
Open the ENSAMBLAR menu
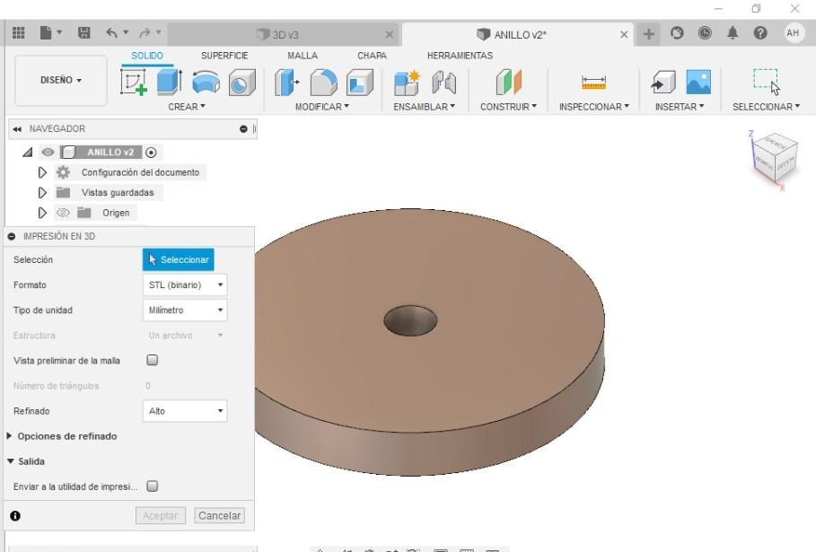424,107
